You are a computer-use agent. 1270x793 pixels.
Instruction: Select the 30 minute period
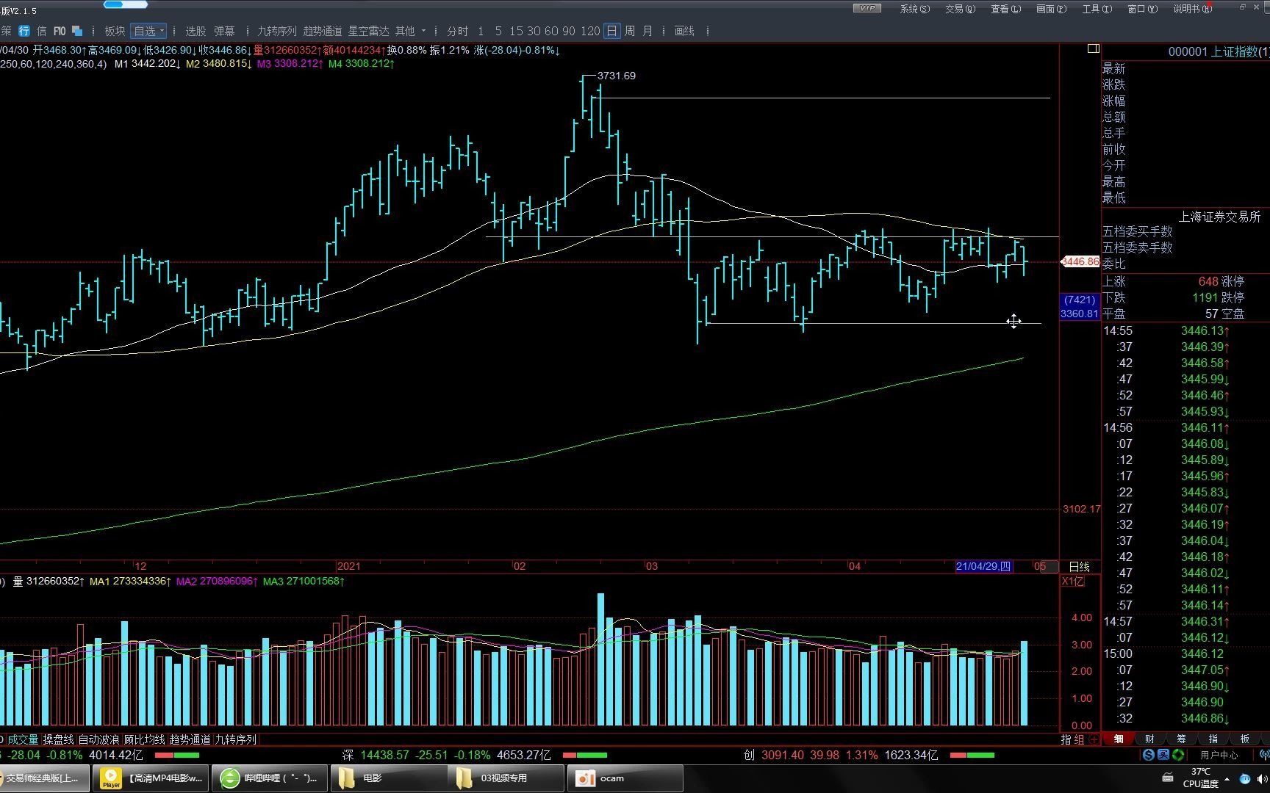[x=534, y=31]
